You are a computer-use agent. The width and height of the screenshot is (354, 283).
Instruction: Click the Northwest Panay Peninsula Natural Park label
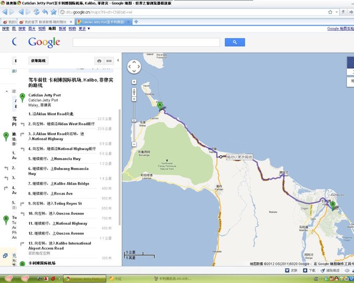[x=167, y=166]
